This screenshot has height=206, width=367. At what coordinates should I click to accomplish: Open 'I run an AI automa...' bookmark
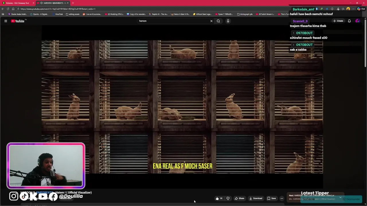coord(92,14)
